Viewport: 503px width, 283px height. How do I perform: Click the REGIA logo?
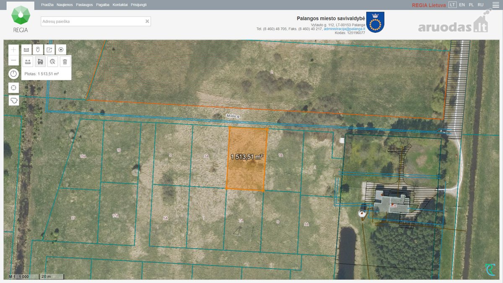click(21, 19)
